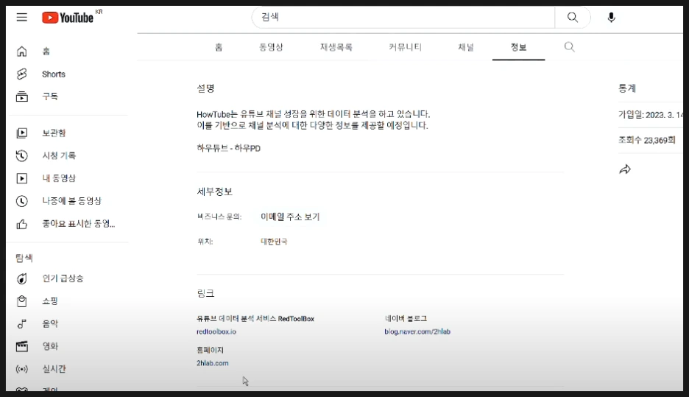The image size is (689, 397).
Task: Open the 2hlab.com homepage link
Action: [212, 363]
